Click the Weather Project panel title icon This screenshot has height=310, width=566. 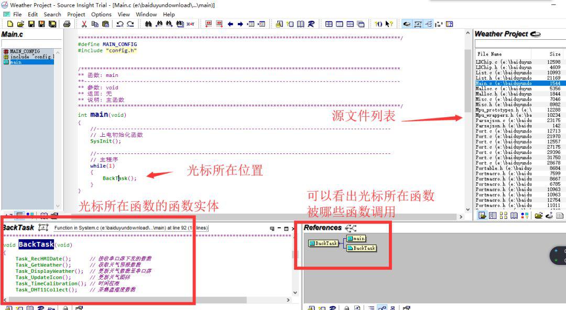pyautogui.click(x=535, y=34)
